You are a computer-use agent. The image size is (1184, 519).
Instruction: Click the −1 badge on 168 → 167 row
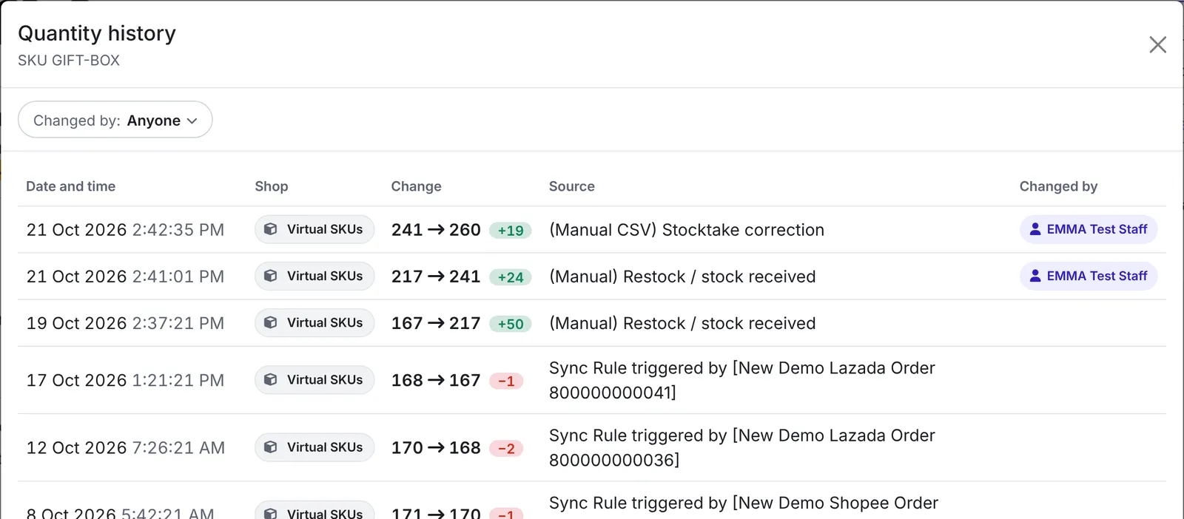pyautogui.click(x=506, y=381)
